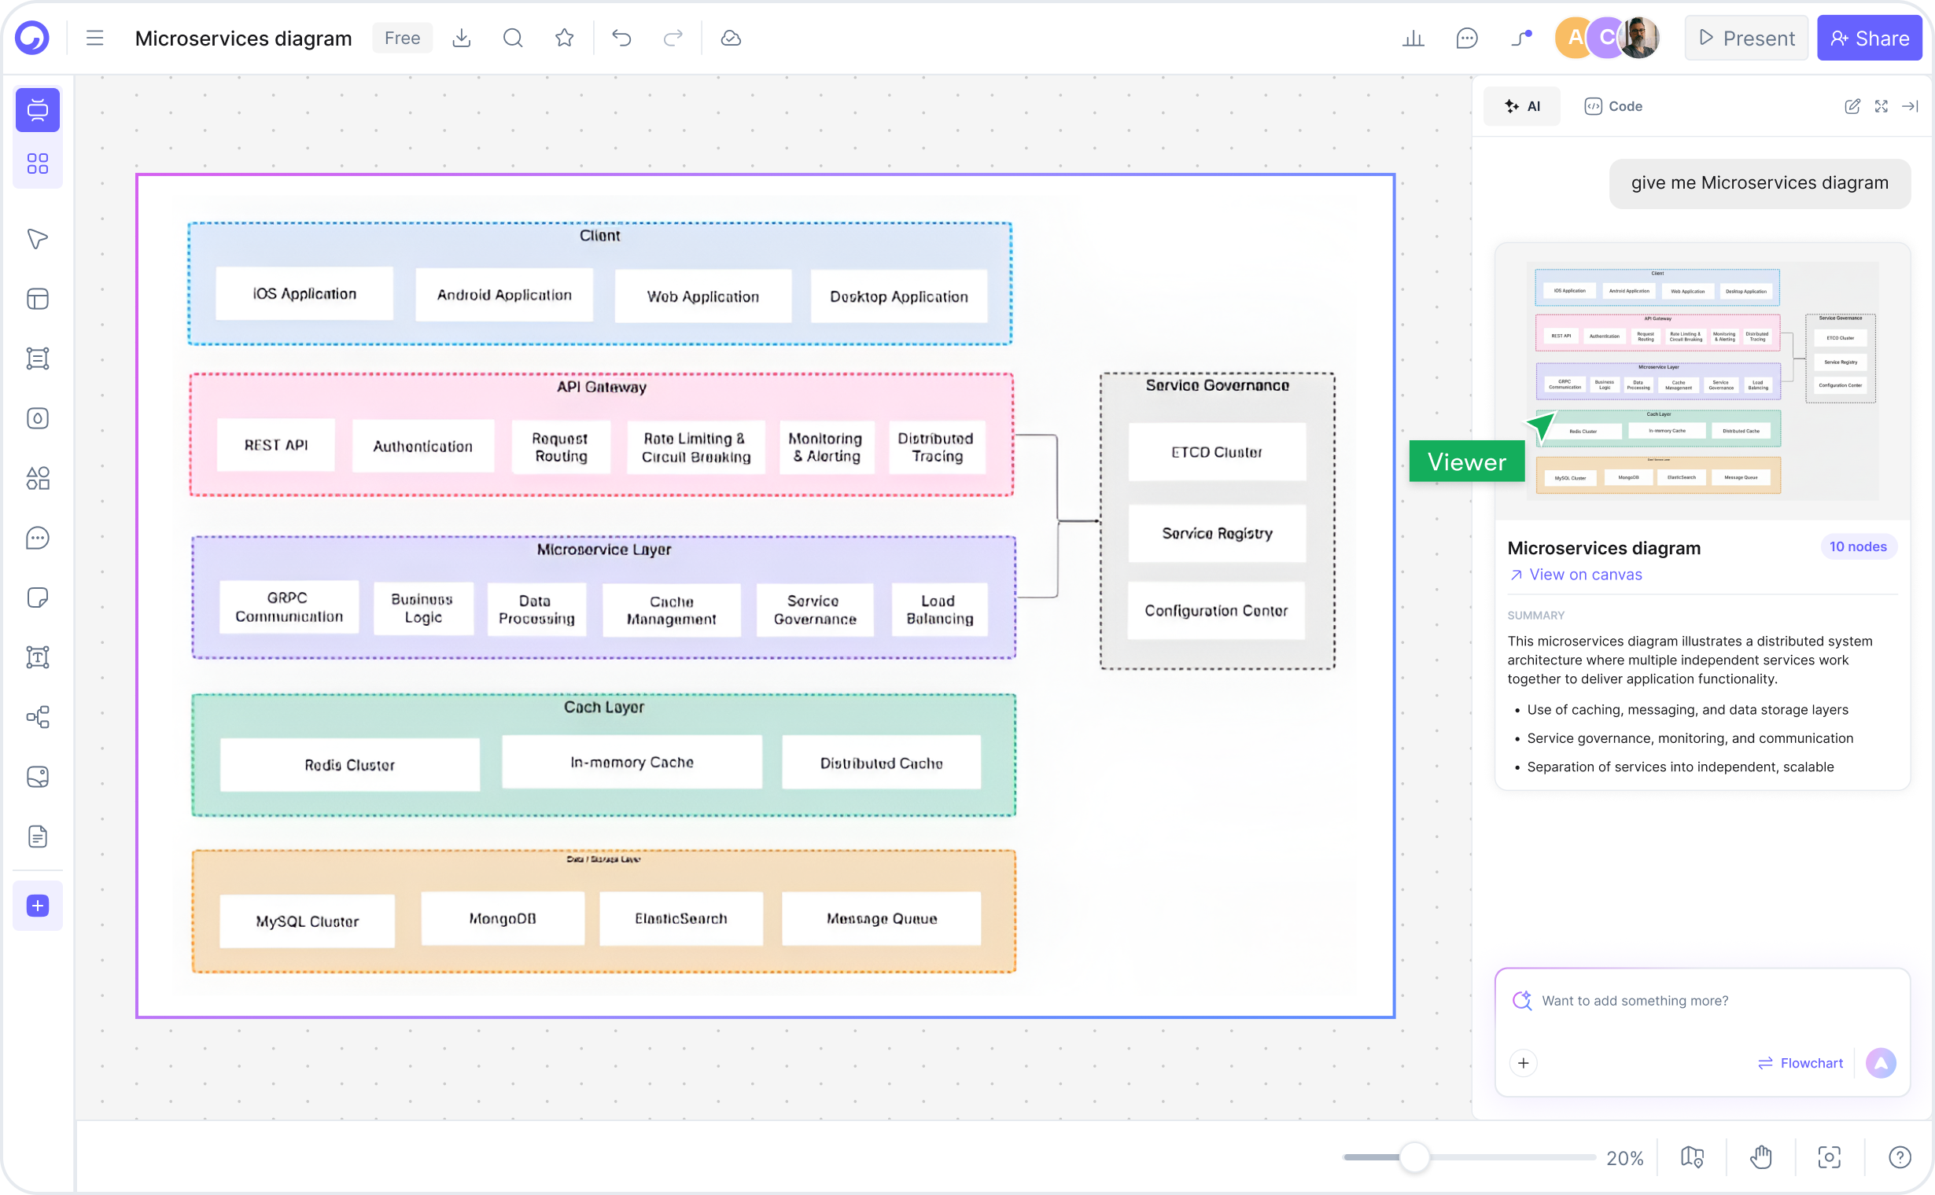Open the search magnifier icon
This screenshot has width=1935, height=1195.
click(513, 38)
